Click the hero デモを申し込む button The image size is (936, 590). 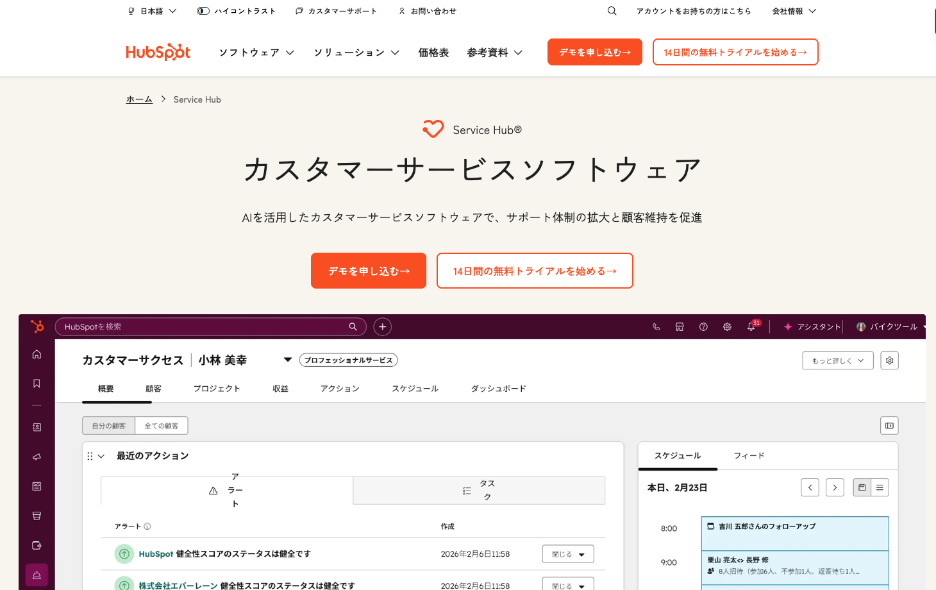click(369, 271)
